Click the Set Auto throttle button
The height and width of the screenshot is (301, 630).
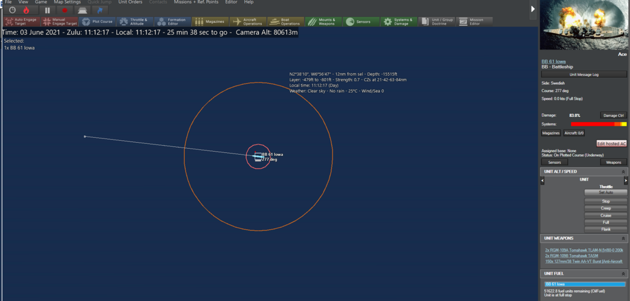tap(605, 193)
